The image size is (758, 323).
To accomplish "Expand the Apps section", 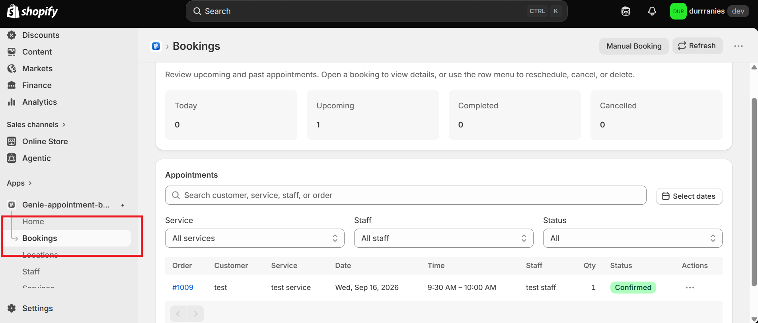I will 19,183.
